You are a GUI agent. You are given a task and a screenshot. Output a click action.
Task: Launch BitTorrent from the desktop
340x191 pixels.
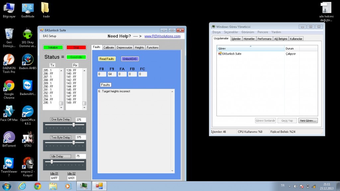point(9,138)
